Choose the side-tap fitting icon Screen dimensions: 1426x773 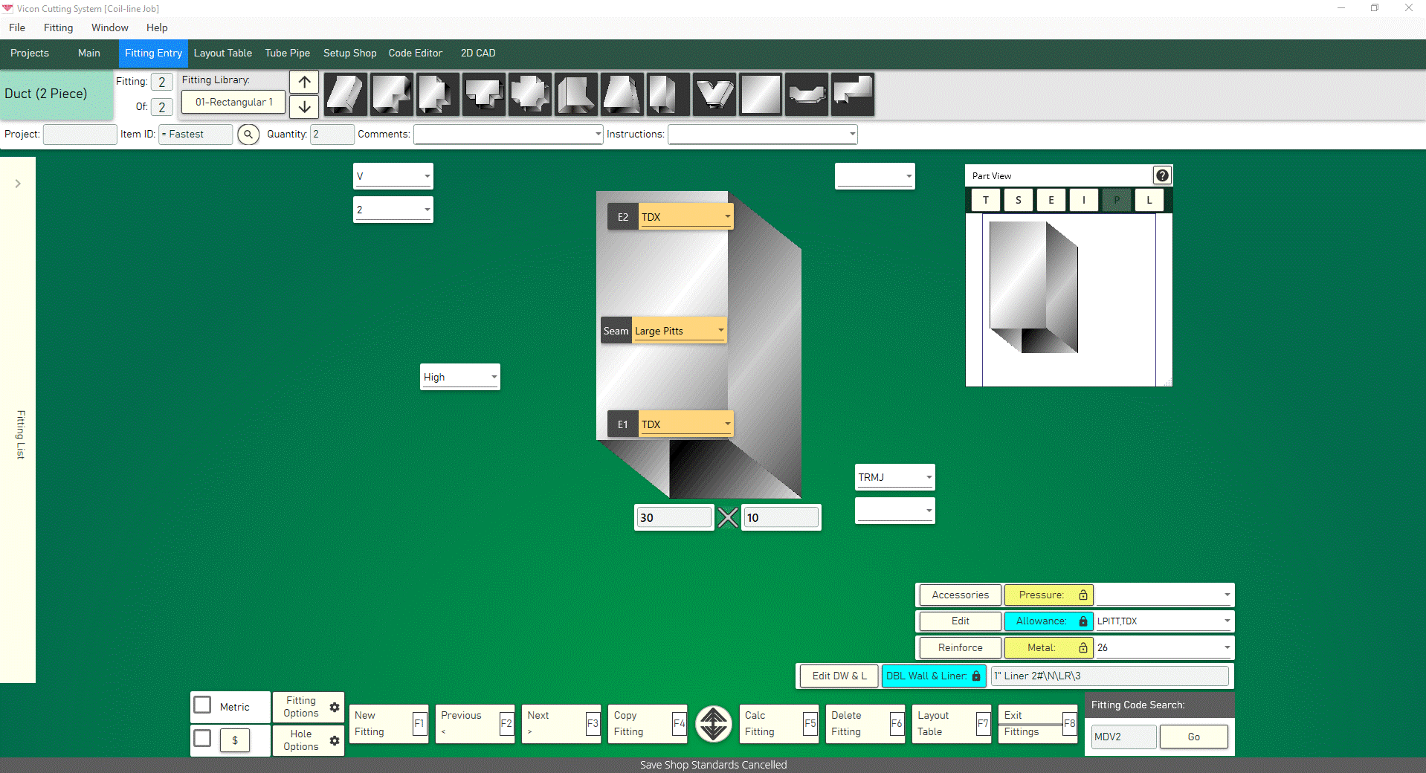point(438,94)
